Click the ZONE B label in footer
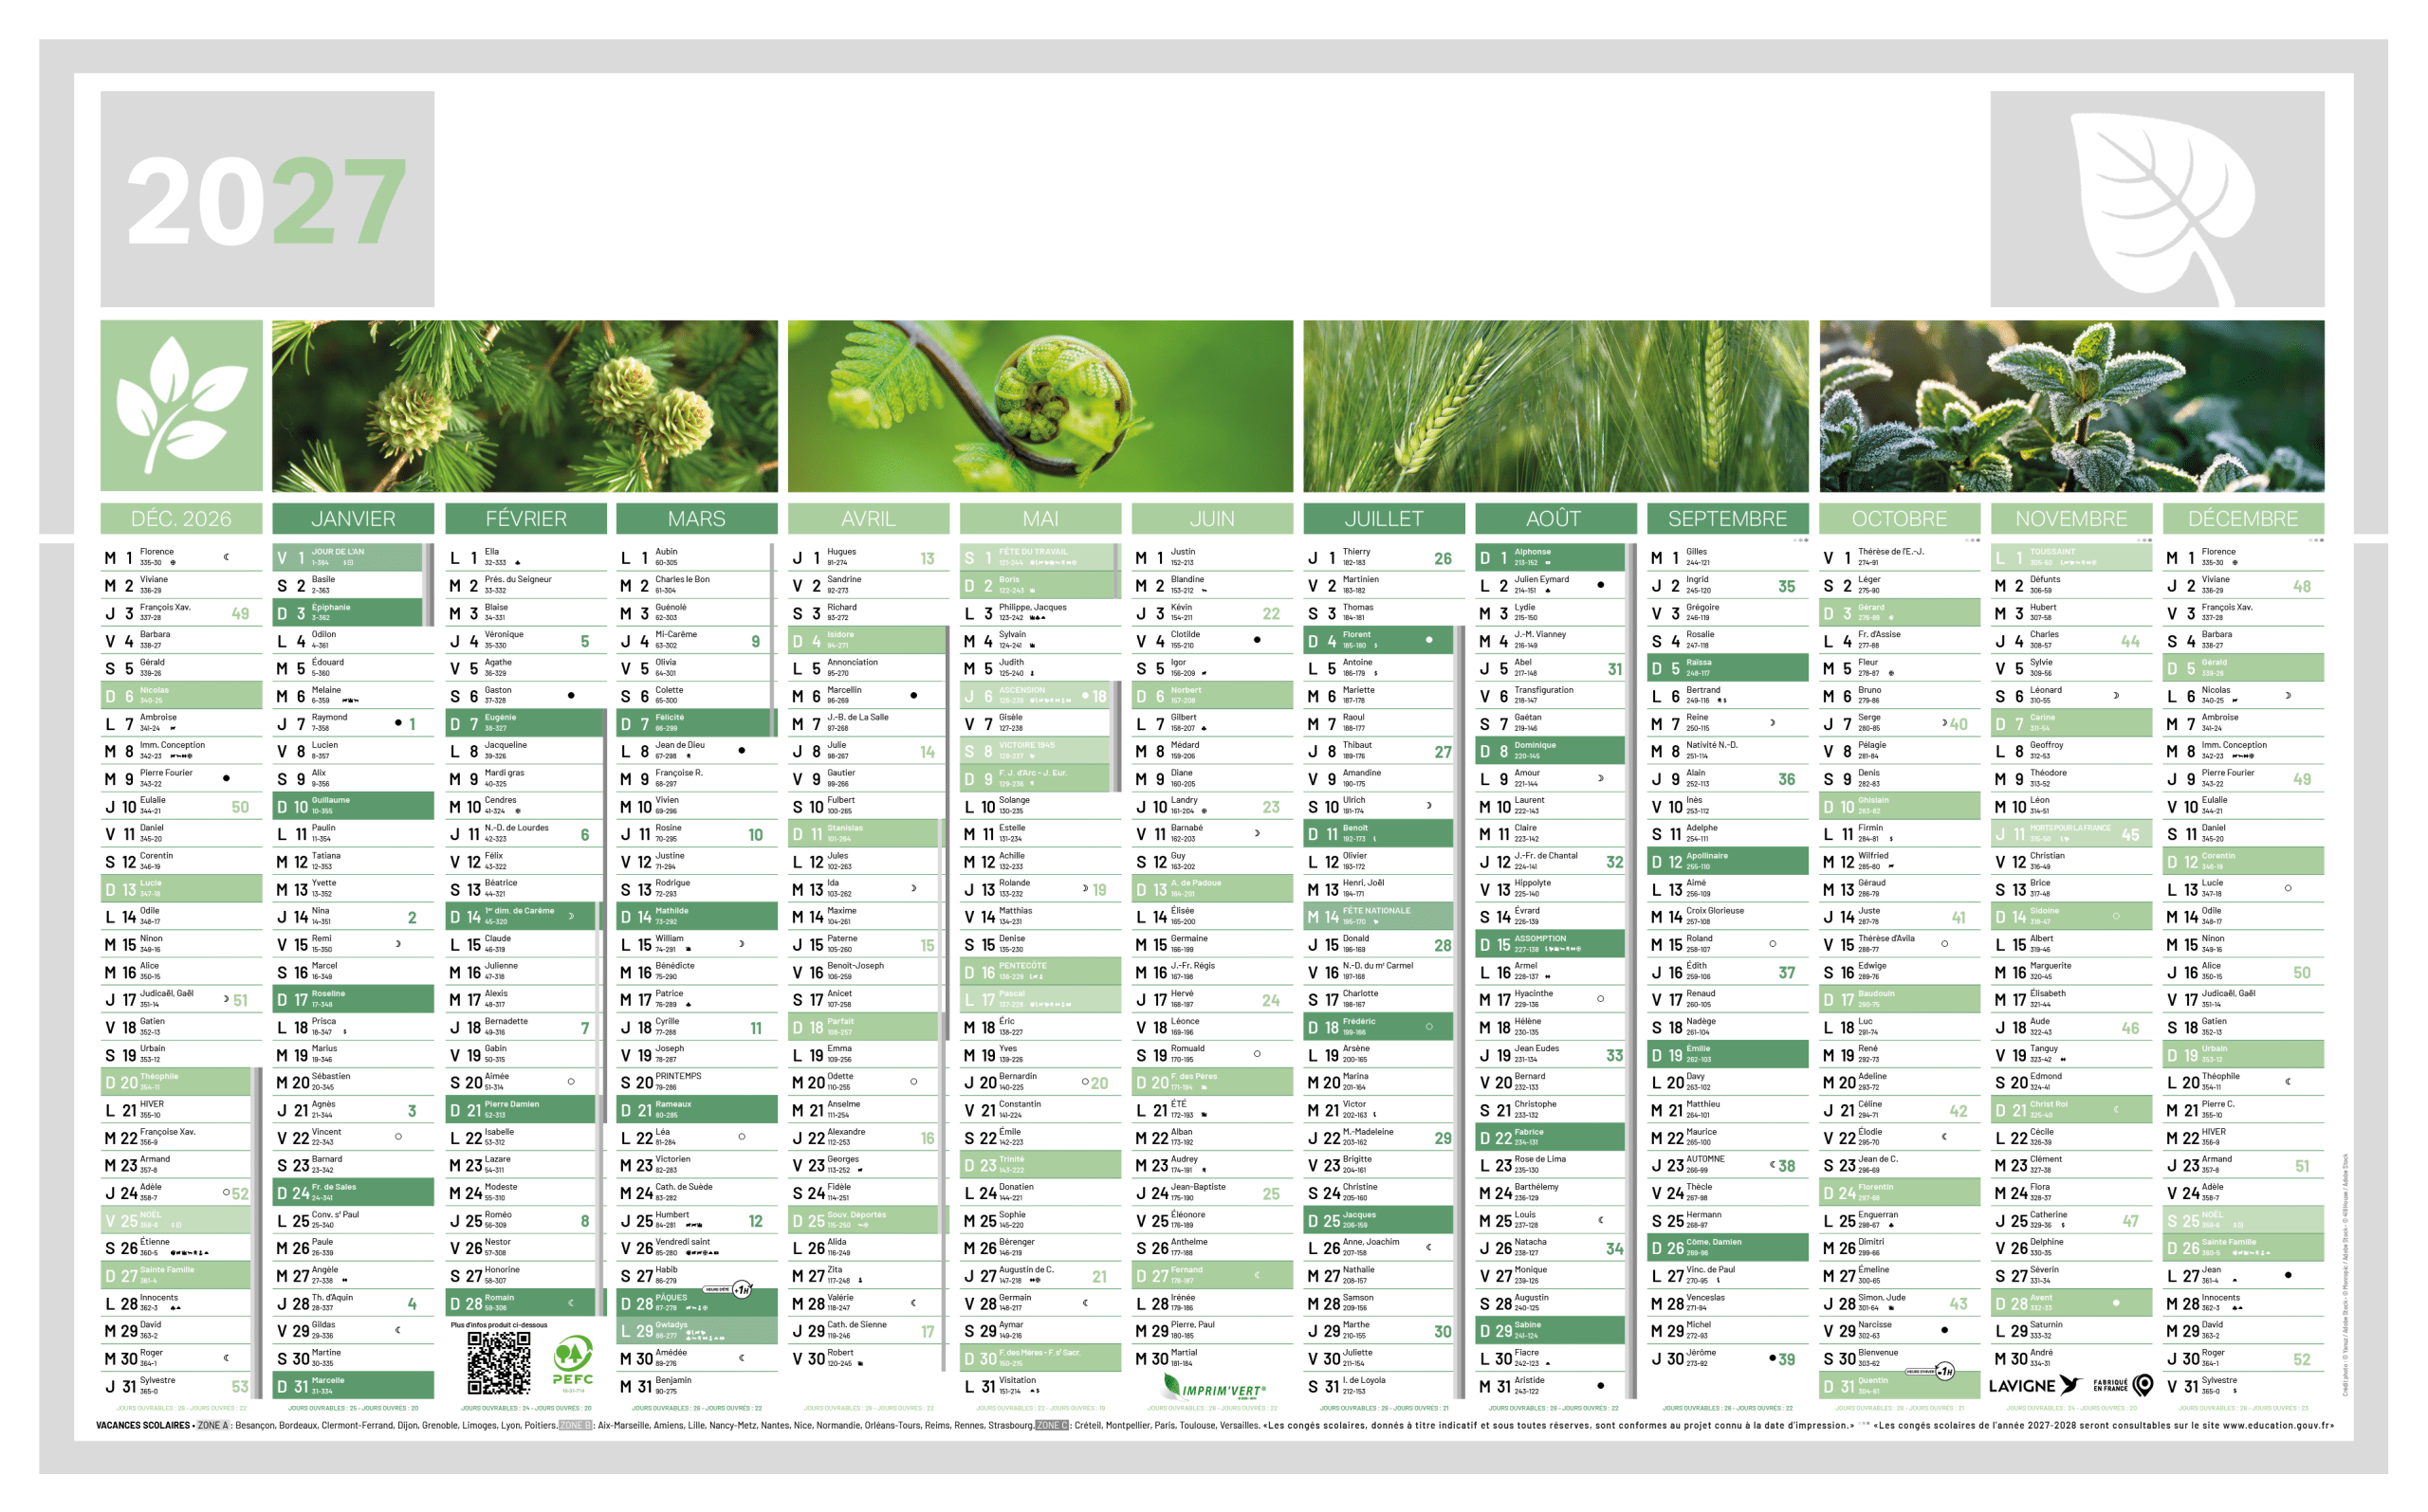The width and height of the screenshot is (2428, 1512). [576, 1425]
